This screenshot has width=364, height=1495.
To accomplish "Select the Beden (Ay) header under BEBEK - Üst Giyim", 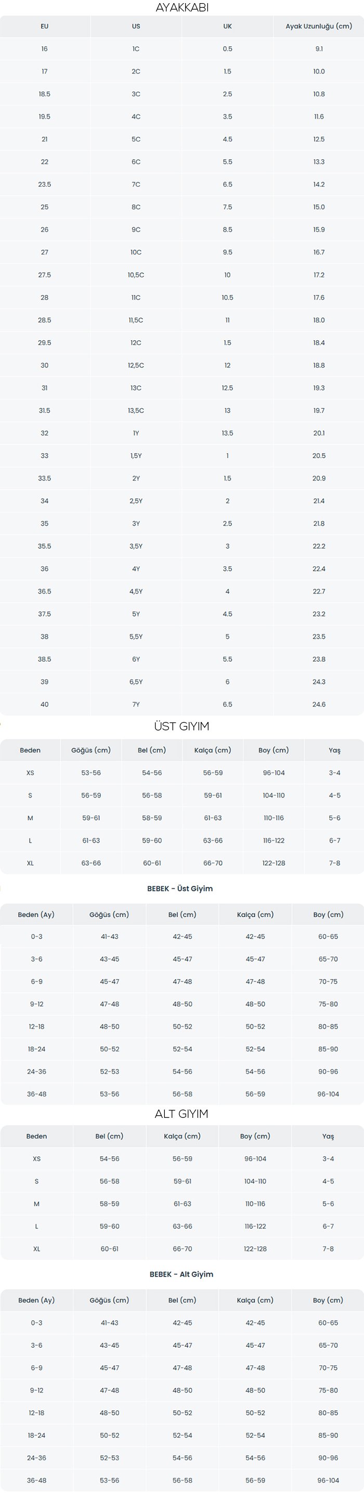I will click(x=36, y=914).
